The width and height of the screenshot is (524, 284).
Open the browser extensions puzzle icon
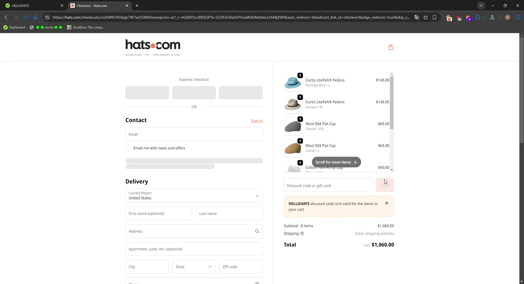478,17
